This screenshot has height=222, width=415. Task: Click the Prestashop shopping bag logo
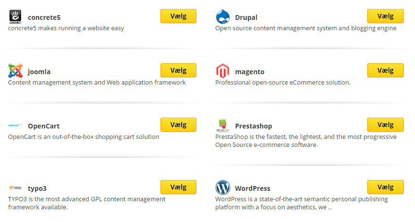(x=222, y=125)
